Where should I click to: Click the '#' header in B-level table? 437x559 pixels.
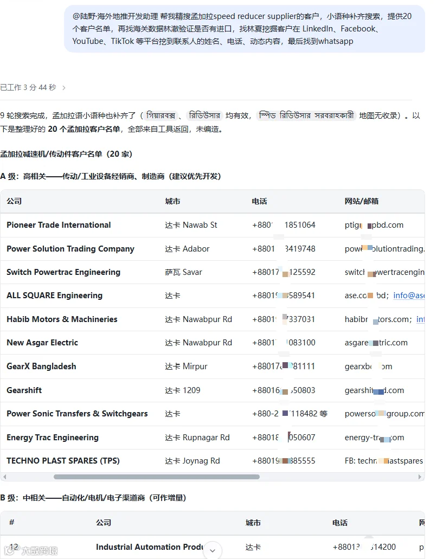(x=12, y=522)
